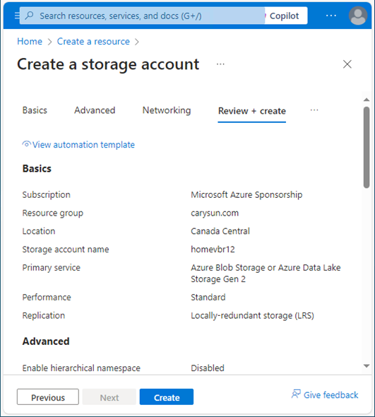Focus the Search resources, services, and docs field
Image resolution: width=375 pixels, height=417 pixels.
142,16
